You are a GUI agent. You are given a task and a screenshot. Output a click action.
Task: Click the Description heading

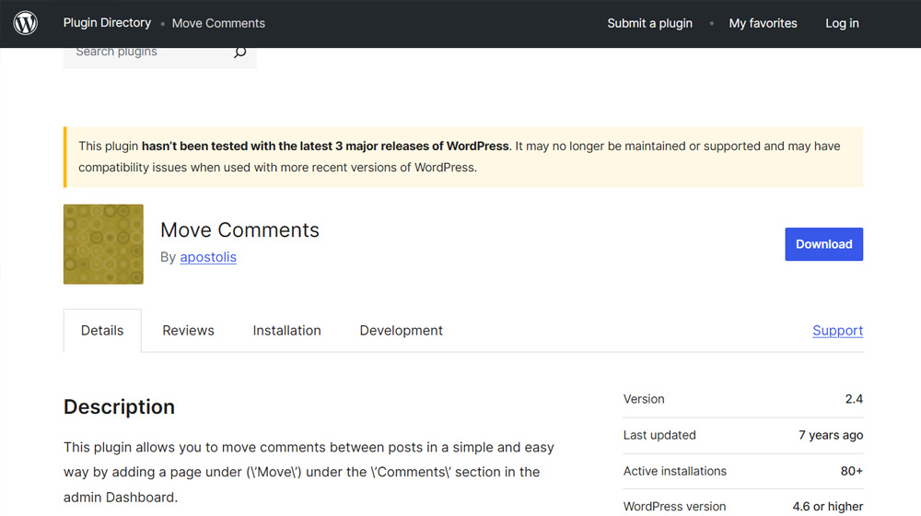pos(119,406)
